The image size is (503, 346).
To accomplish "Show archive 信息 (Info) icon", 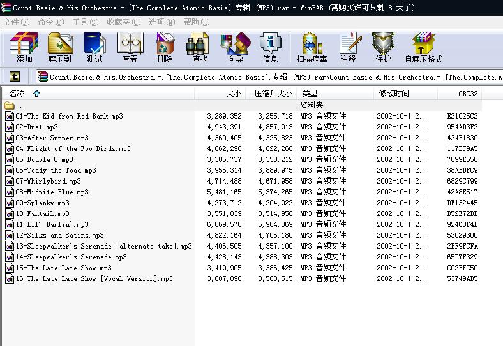I will (270, 47).
